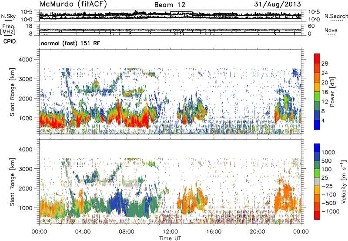Pick the red bottom of velocity colorbar
Image resolution: width=348 pixels, height=241 pixels.
pos(317,215)
